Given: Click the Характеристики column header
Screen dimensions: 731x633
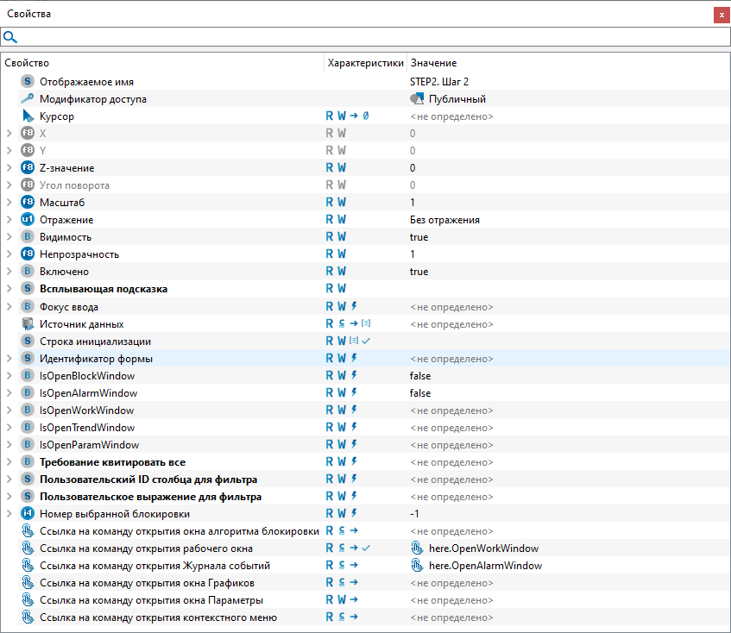Looking at the screenshot, I should click(x=365, y=63).
